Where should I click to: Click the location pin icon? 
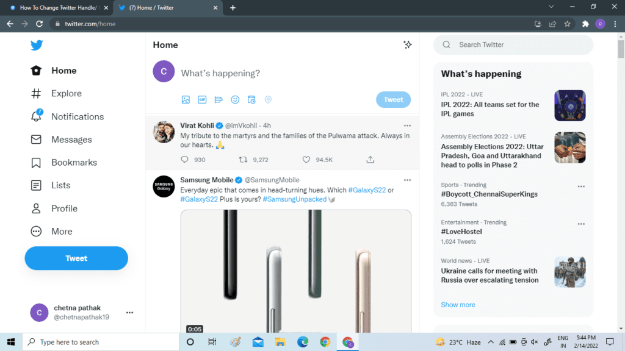click(269, 99)
